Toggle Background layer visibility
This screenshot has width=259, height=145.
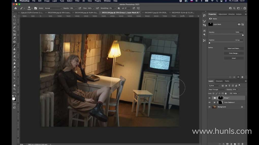(x=209, y=107)
